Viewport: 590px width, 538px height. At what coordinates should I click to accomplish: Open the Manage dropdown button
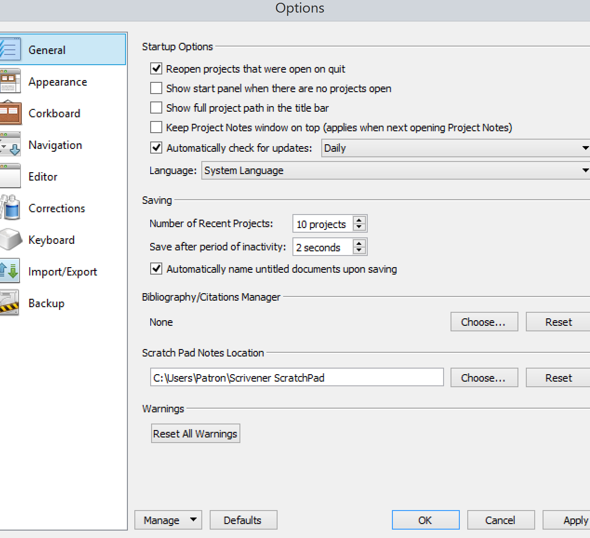pos(168,520)
